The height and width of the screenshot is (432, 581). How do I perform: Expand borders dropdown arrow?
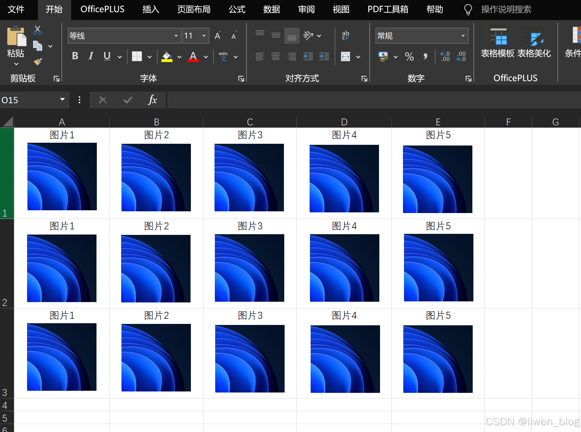click(150, 57)
